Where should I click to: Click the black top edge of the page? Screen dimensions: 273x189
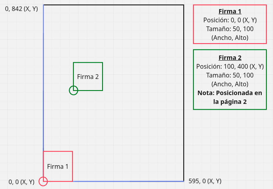click(x=118, y=5)
